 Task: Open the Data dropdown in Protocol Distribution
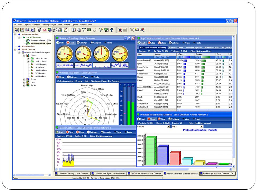pos(202,126)
